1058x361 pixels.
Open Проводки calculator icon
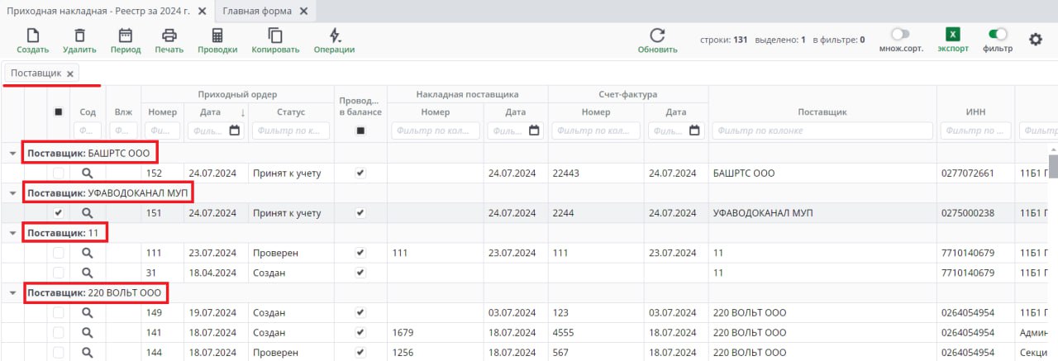(217, 36)
